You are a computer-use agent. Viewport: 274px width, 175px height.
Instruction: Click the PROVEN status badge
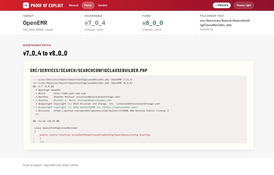(x=222, y=5)
